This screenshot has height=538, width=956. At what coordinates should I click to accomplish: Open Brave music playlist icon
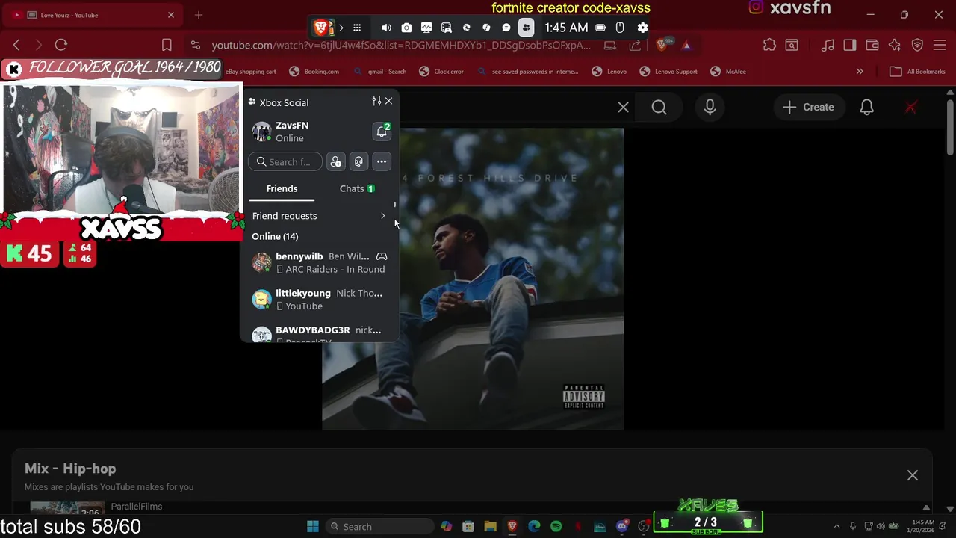click(828, 45)
